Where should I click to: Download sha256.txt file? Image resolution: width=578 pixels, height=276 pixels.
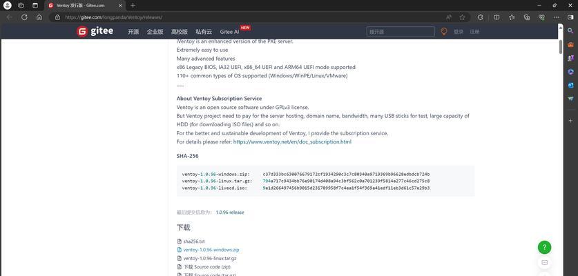point(194,241)
